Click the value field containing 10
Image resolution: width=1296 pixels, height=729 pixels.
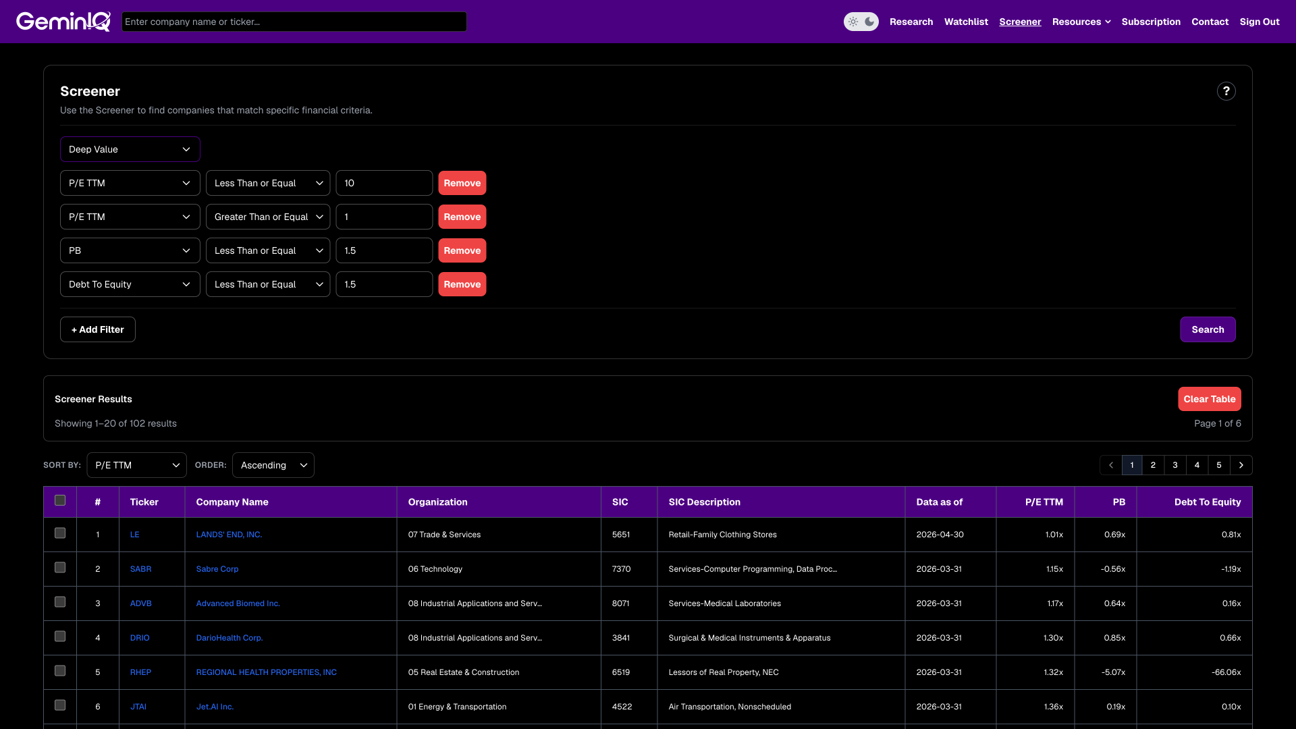pos(384,183)
